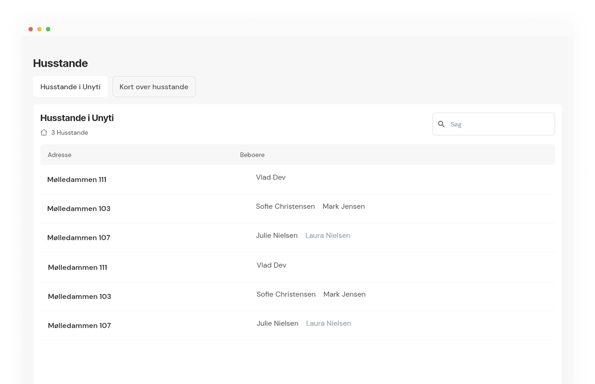Select the upper Mark Jensen resident name
The width and height of the screenshot is (595, 384).
tap(343, 206)
